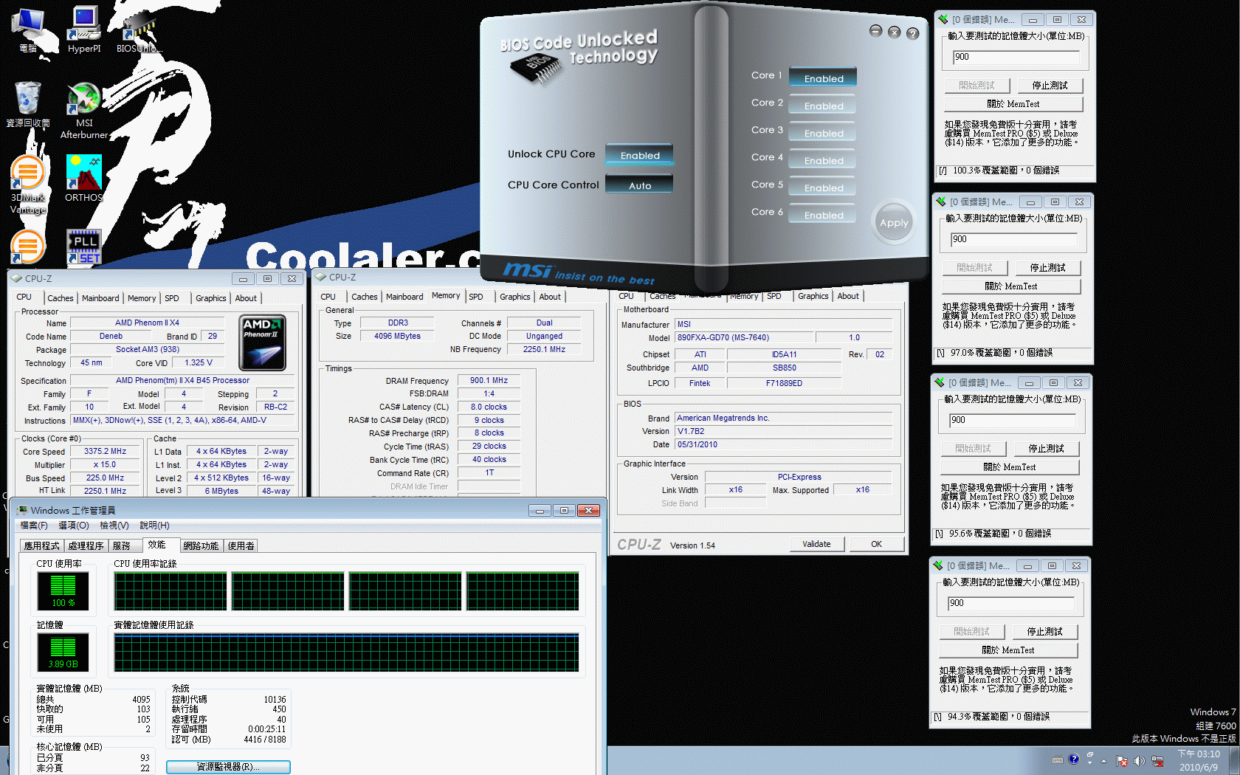Open Graphics tab in the CPU-Z Memory window

(514, 297)
